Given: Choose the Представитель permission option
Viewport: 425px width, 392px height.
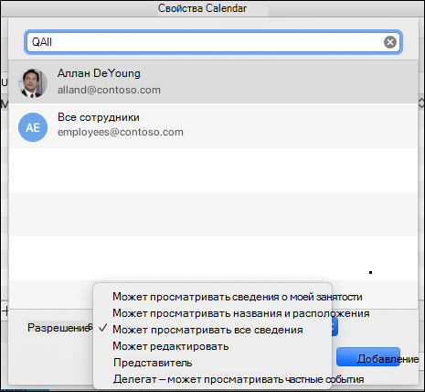Looking at the screenshot, I should click(x=153, y=363).
